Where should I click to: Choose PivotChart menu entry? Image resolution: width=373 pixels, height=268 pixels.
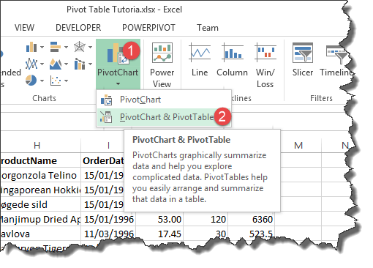point(164,100)
